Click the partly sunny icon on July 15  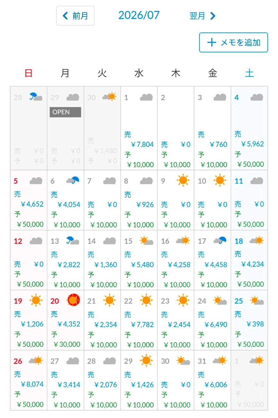tap(146, 240)
